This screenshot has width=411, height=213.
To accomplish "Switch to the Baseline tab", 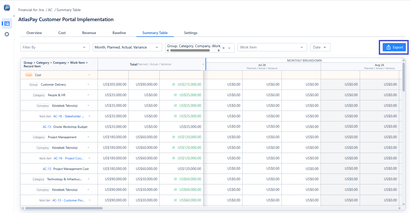I will click(119, 33).
